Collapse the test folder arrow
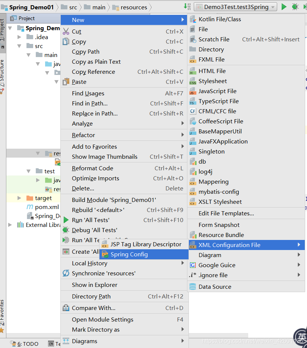 point(29,171)
